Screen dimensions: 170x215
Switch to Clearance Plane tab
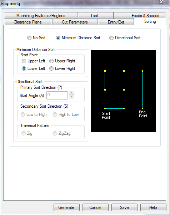[28, 22]
